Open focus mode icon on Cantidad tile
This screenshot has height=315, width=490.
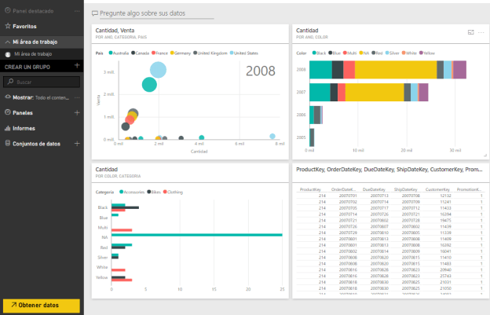(x=470, y=31)
